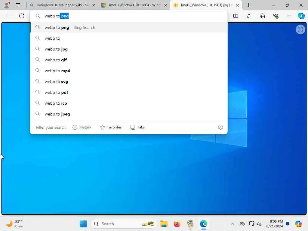
Task: Select the plain 'webp to' suggestion
Action: pyautogui.click(x=129, y=38)
